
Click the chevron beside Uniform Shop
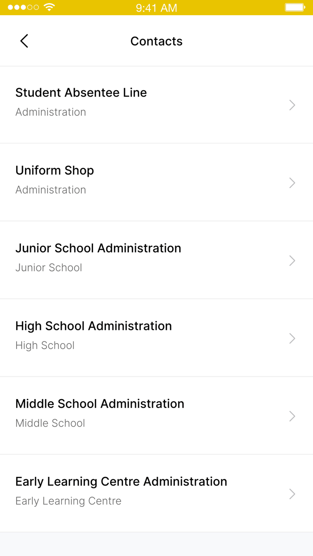292,183
